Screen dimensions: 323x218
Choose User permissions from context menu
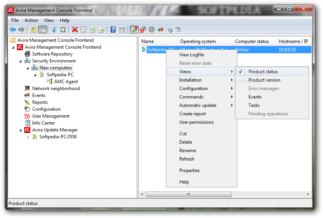click(x=202, y=122)
